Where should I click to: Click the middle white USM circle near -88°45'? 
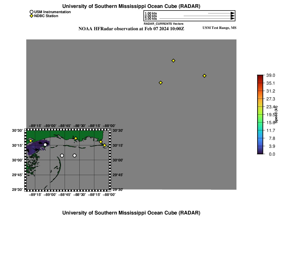(x=62, y=155)
